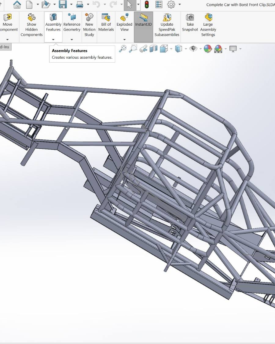Open Assembly Features tool
The image size is (275, 344).
tap(53, 24)
